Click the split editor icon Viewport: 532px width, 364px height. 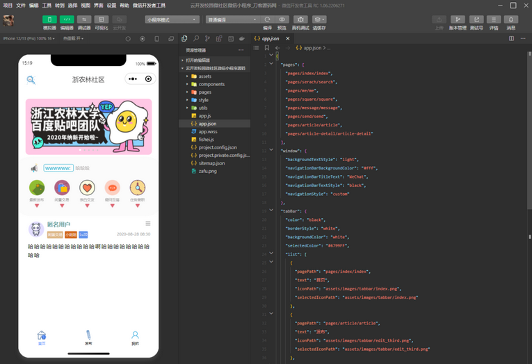[x=512, y=39]
